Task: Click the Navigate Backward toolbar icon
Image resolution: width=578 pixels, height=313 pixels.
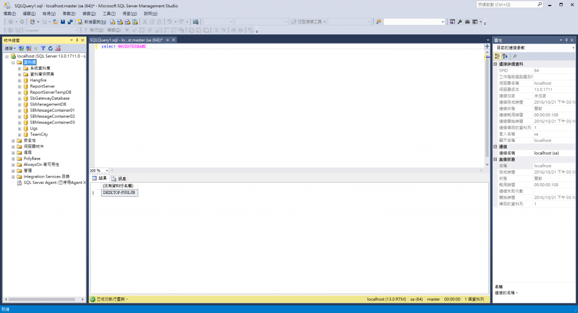Action: 11,22
